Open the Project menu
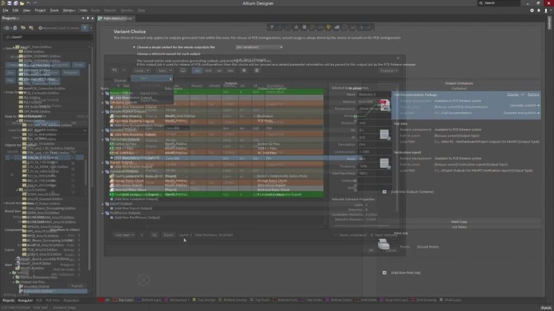 tap(40, 10)
